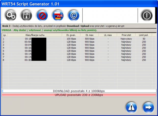Image resolution: width=158 pixels, height=116 pixels.
Task: Select user row number 6
Action: click(x=79, y=54)
